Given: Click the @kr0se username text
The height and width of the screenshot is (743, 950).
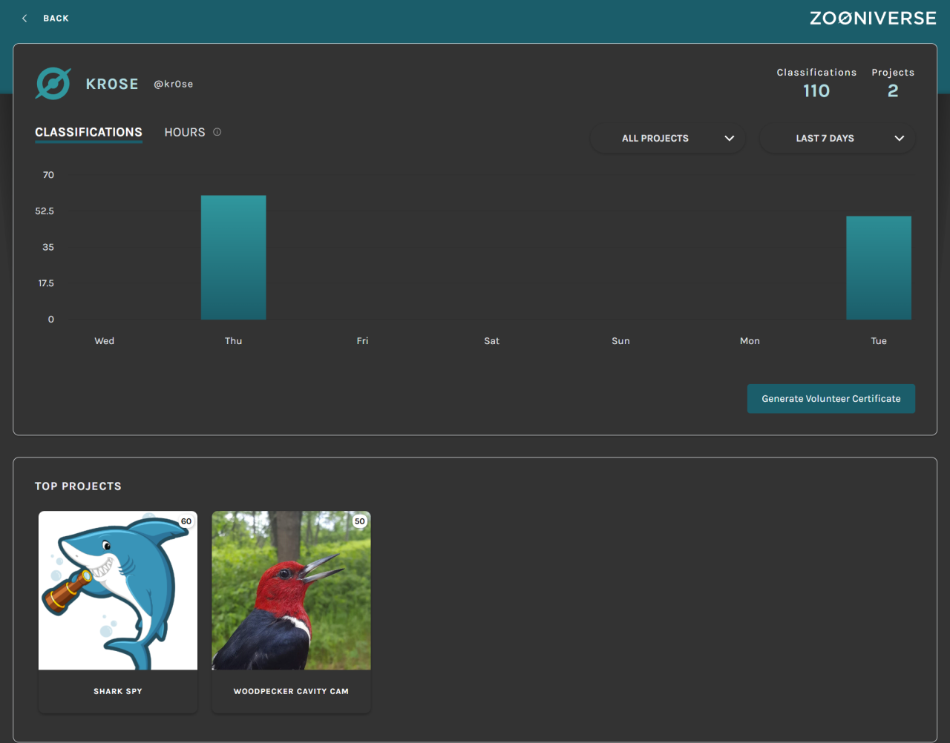Looking at the screenshot, I should (x=174, y=84).
